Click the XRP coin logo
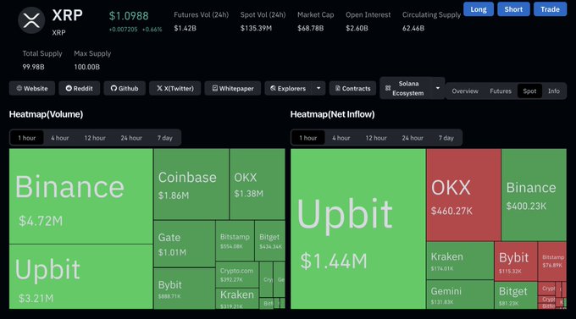This screenshot has height=319, width=576. 31,20
